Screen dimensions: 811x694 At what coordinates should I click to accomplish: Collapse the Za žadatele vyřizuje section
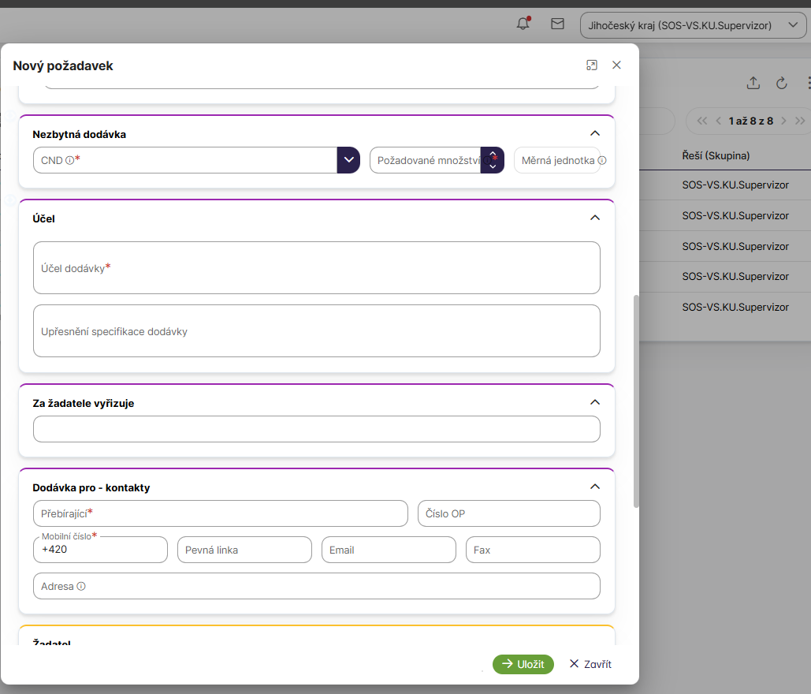click(595, 402)
